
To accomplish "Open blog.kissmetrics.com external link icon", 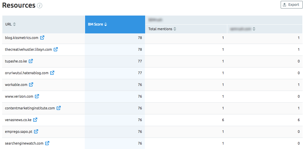I will tap(42, 38).
